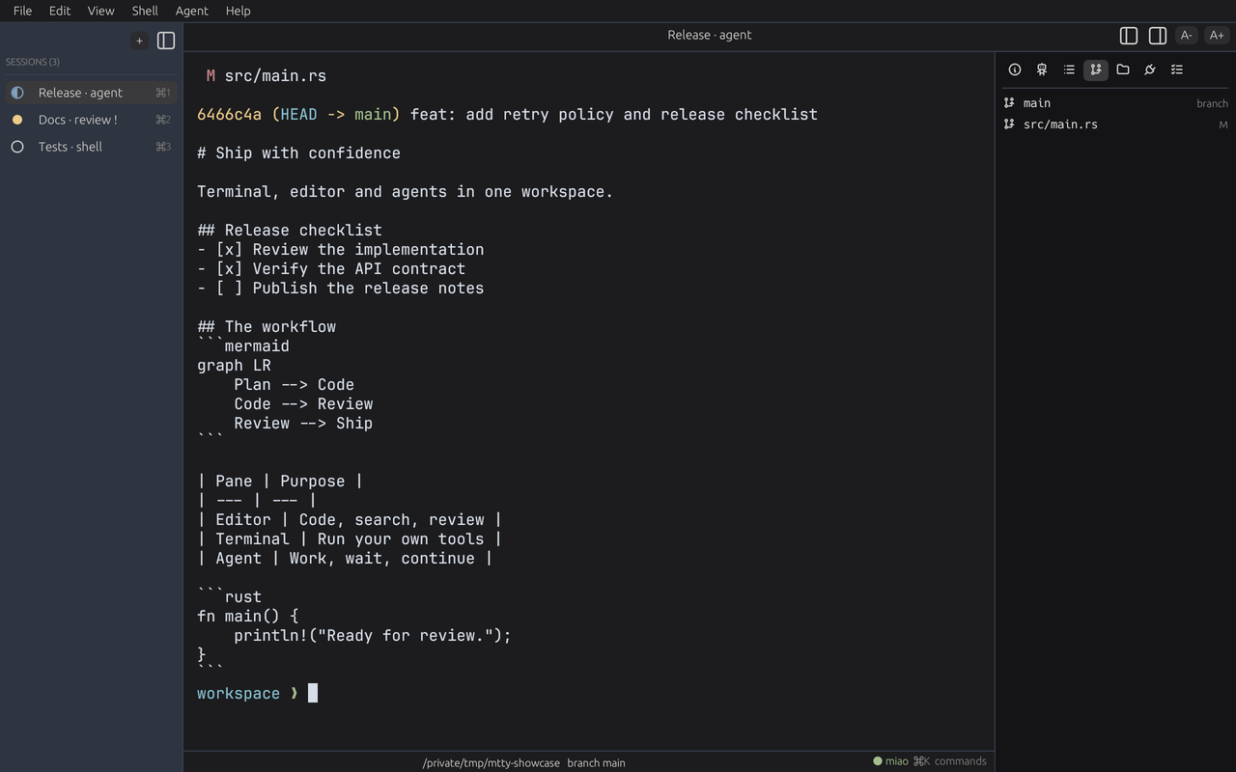Click the yellow status dot of Docs session

(17, 120)
